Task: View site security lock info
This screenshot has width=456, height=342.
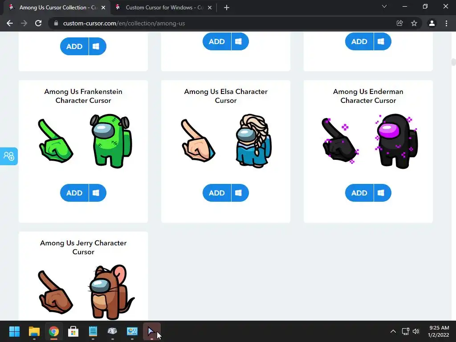Action: (x=56, y=23)
